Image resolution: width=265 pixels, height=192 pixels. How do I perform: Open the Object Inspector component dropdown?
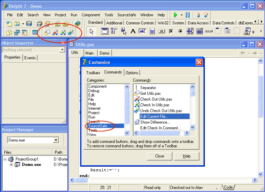pos(62,50)
